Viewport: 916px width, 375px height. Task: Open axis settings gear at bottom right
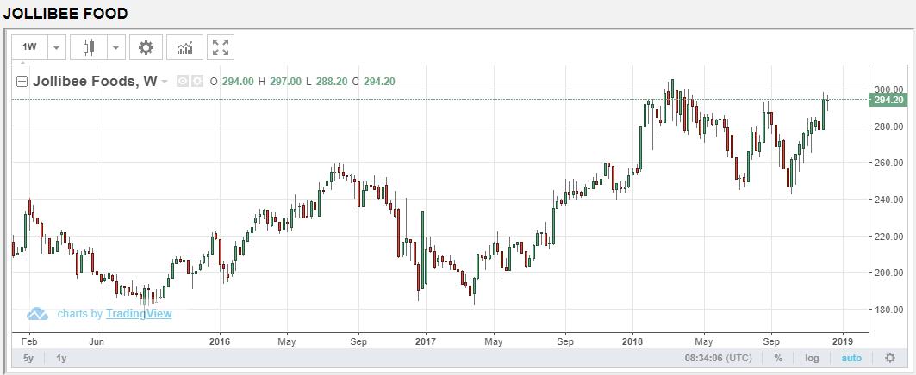tap(889, 358)
